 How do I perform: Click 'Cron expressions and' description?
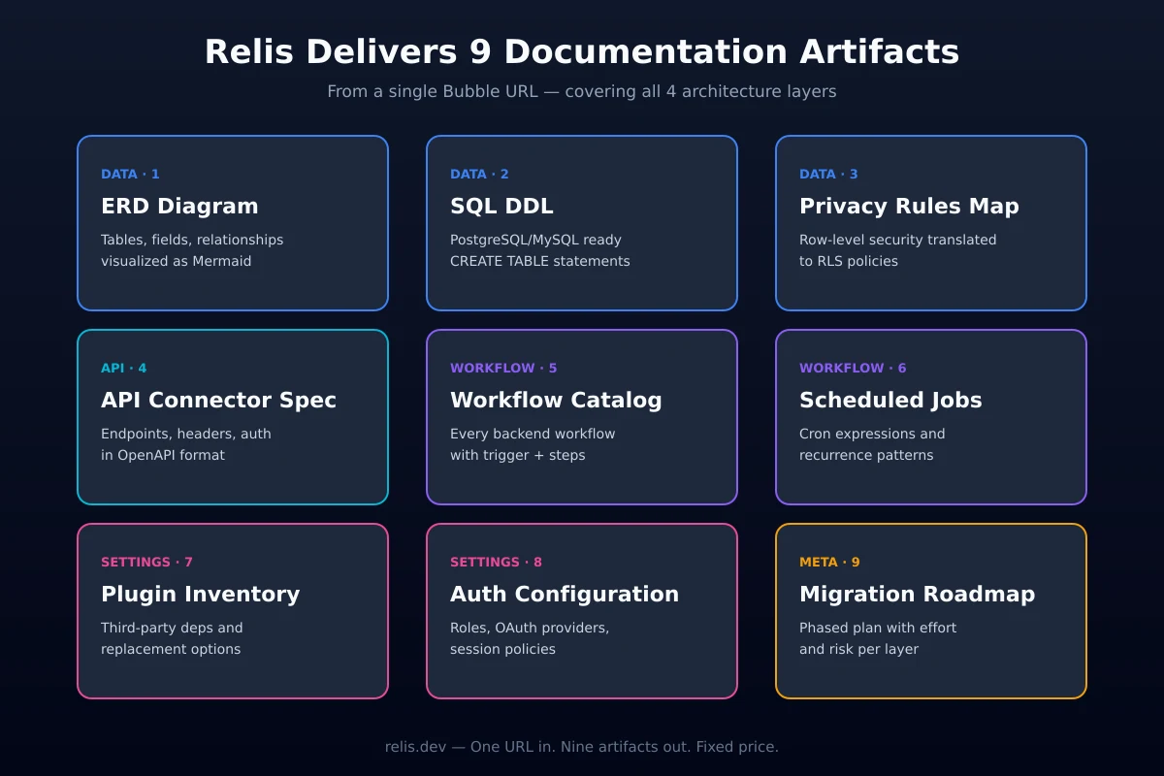pos(872,434)
